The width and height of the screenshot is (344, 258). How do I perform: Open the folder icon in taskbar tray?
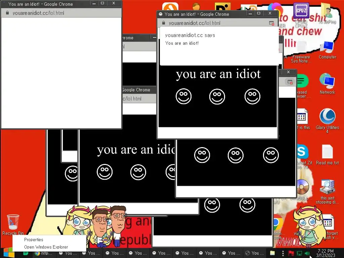[272, 253]
